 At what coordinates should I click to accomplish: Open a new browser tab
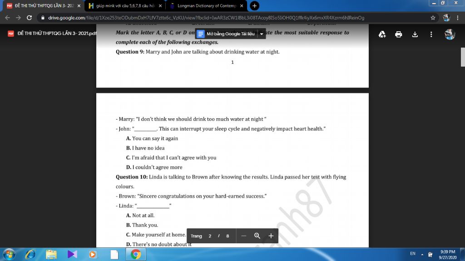(254, 6)
